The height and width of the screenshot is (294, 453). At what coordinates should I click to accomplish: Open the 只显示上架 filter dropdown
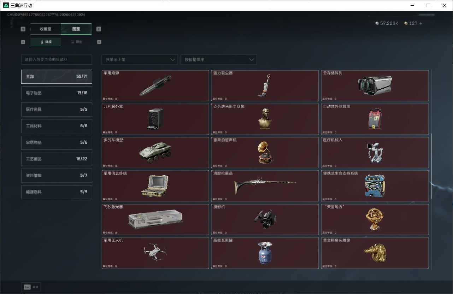point(140,60)
